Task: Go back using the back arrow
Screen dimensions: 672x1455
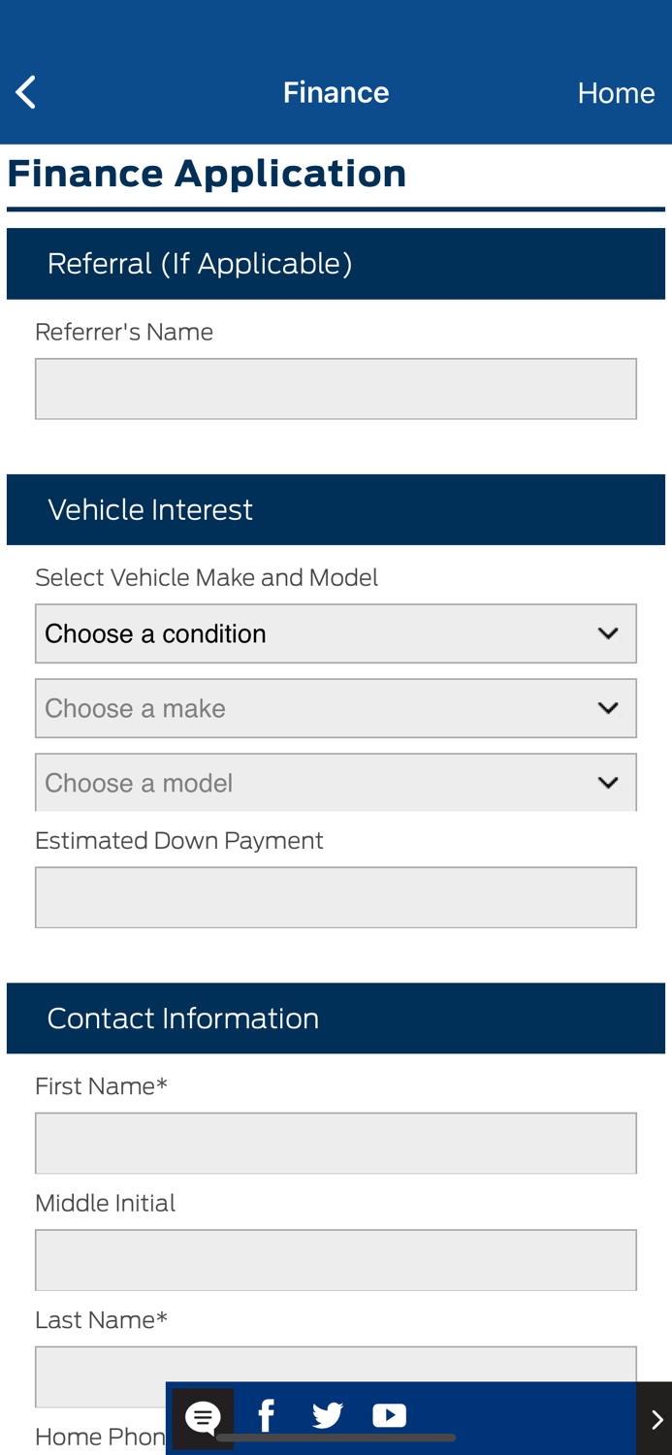Action: tap(23, 90)
